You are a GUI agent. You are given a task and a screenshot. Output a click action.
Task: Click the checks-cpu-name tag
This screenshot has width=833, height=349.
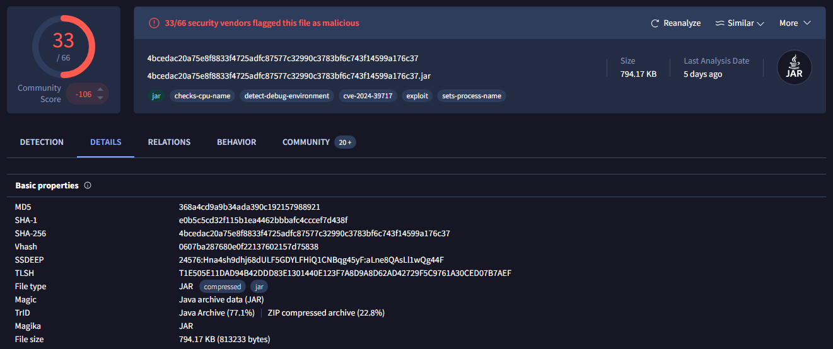pyautogui.click(x=202, y=96)
